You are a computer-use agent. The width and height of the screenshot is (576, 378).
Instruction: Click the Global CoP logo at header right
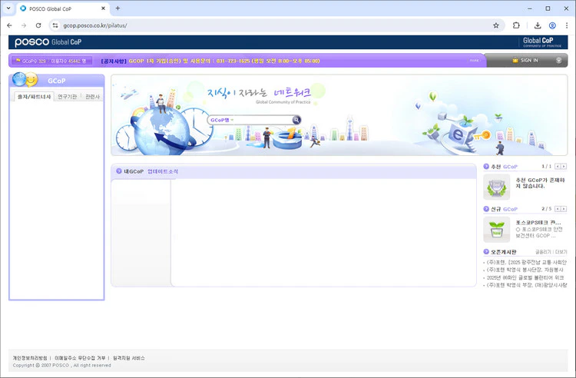[x=542, y=42]
